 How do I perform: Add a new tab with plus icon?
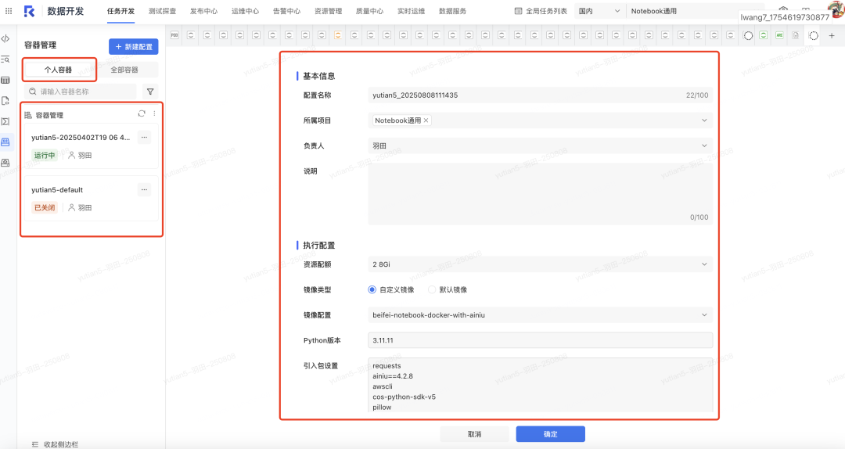[832, 35]
